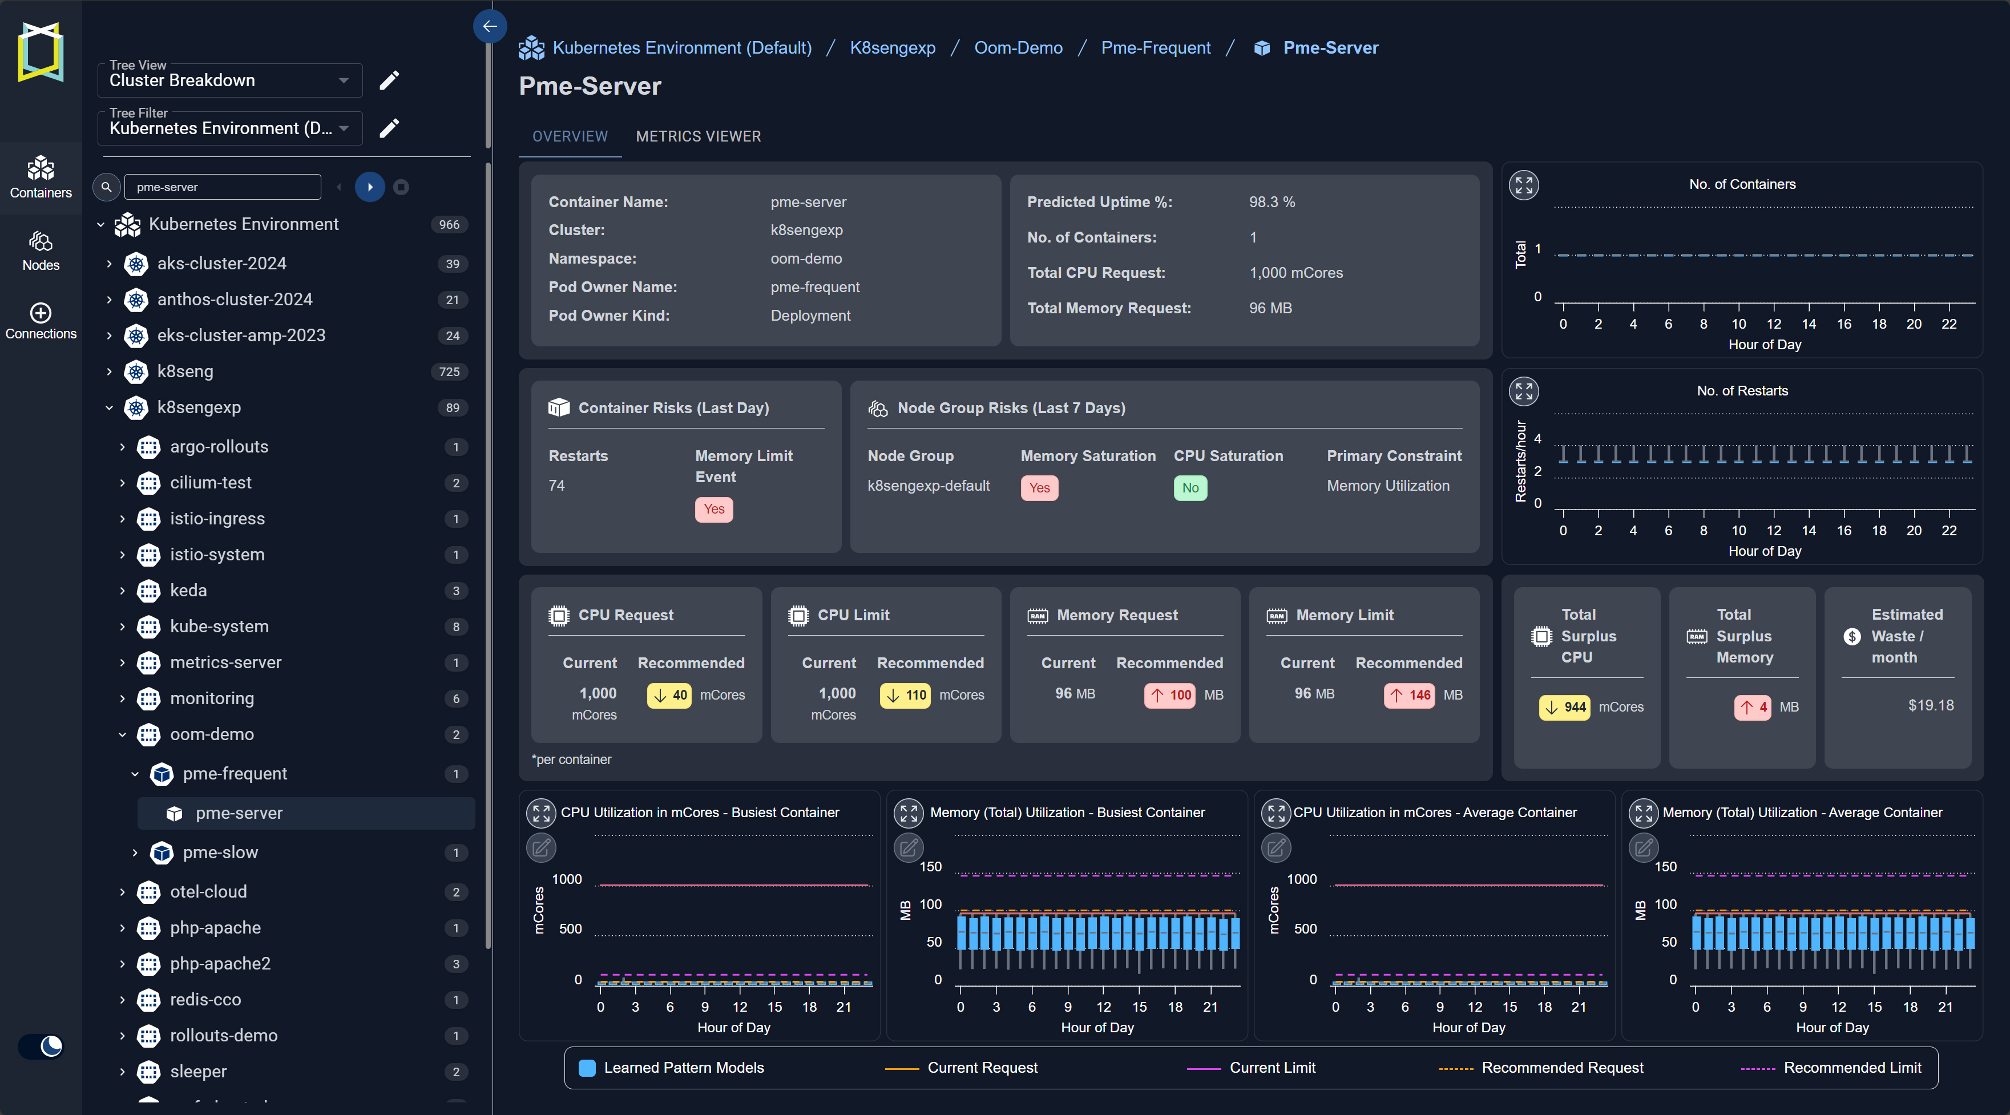
Task: Expand the No. of Restarts chart
Action: tap(1523, 391)
